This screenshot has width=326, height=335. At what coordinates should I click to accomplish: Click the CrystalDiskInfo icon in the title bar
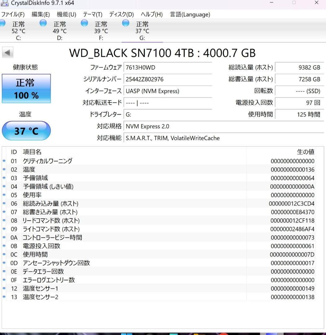5,3
